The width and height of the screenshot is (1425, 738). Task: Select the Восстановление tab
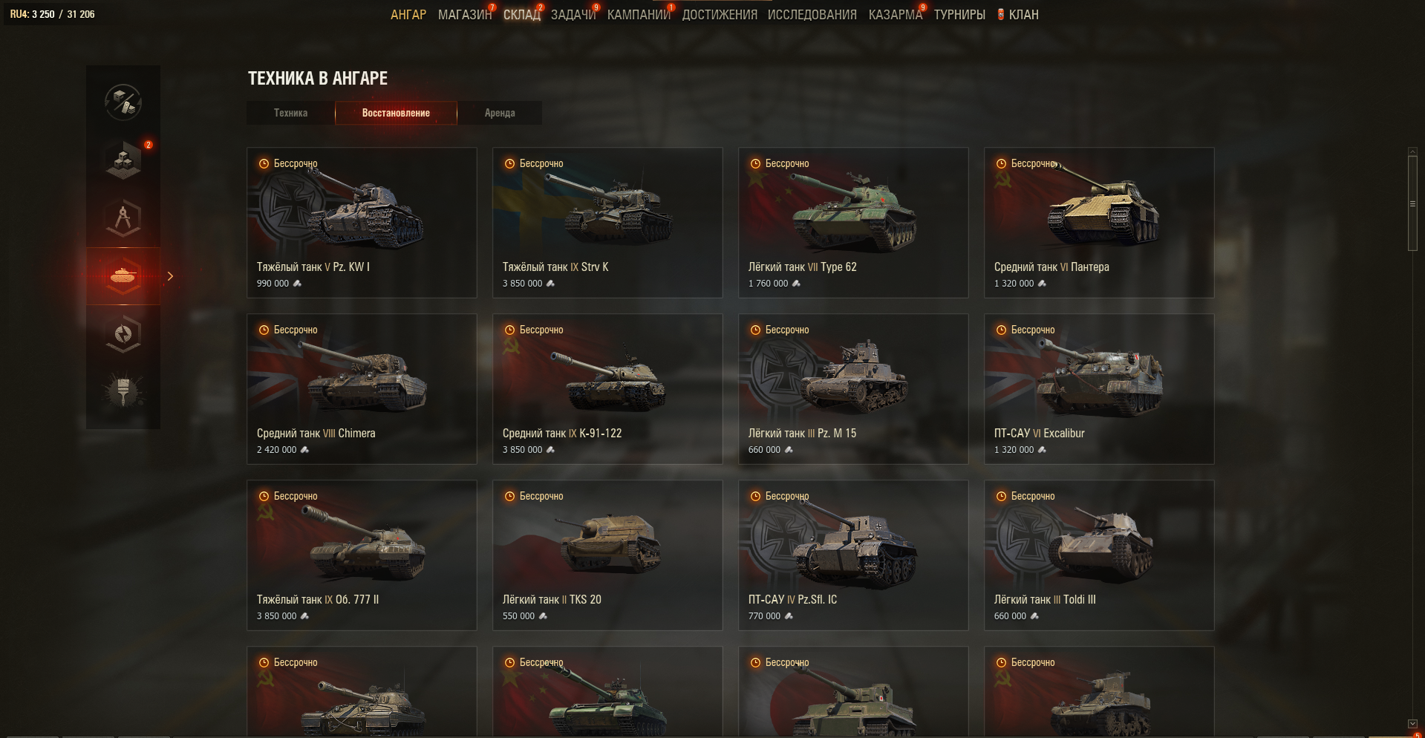[x=396, y=113]
